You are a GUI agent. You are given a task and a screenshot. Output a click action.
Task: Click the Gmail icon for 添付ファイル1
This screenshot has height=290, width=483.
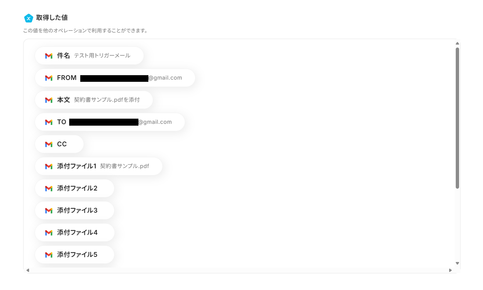[x=49, y=166]
